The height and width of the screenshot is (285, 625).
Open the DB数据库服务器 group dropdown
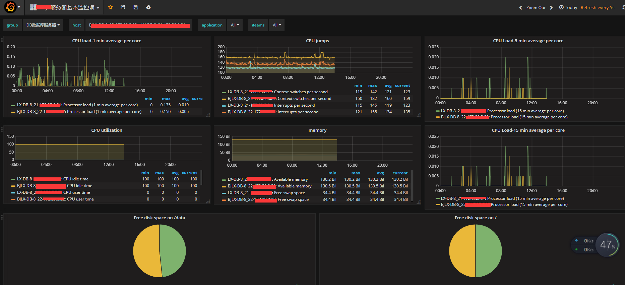tap(43, 25)
